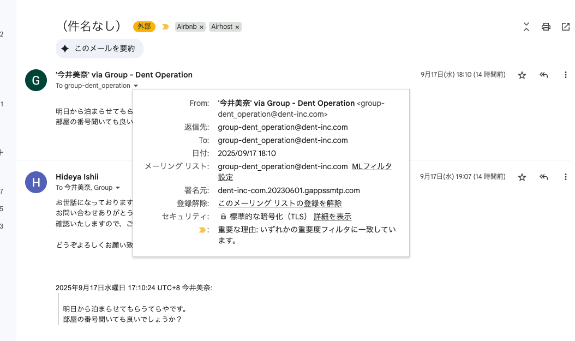Open more options for Hideya Ishii's message
The height and width of the screenshot is (341, 575).
click(x=565, y=177)
